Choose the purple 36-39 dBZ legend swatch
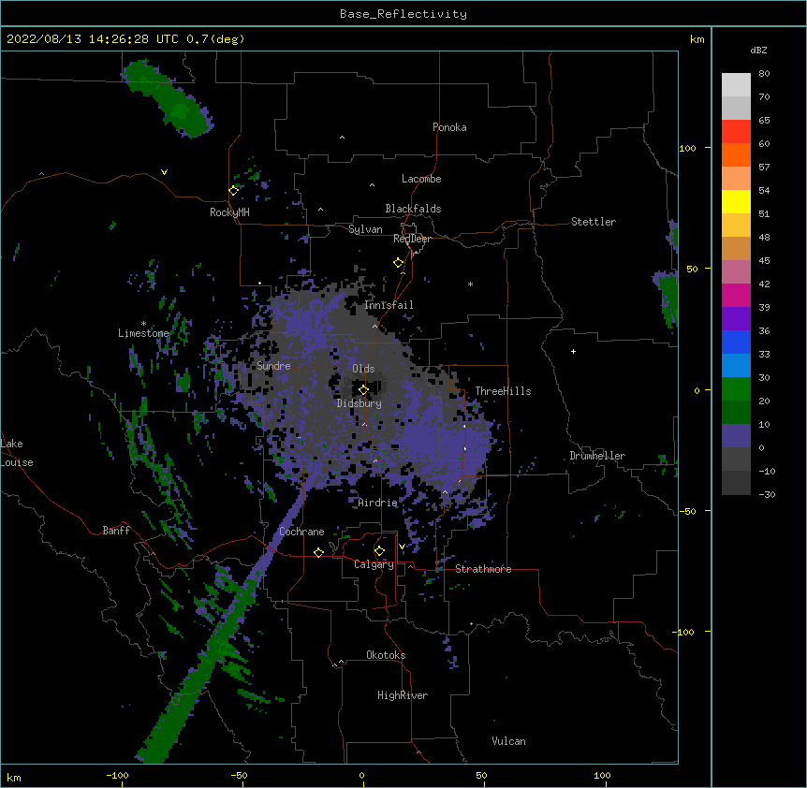Screen dimensions: 807x788 point(736,319)
